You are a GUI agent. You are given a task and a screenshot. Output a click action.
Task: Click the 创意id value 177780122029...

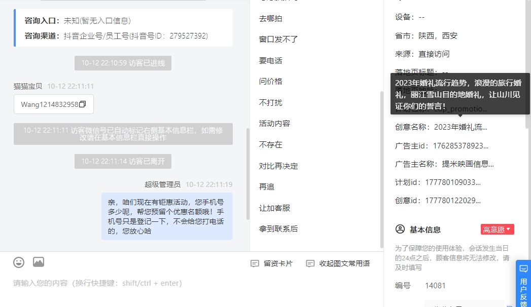click(x=453, y=201)
